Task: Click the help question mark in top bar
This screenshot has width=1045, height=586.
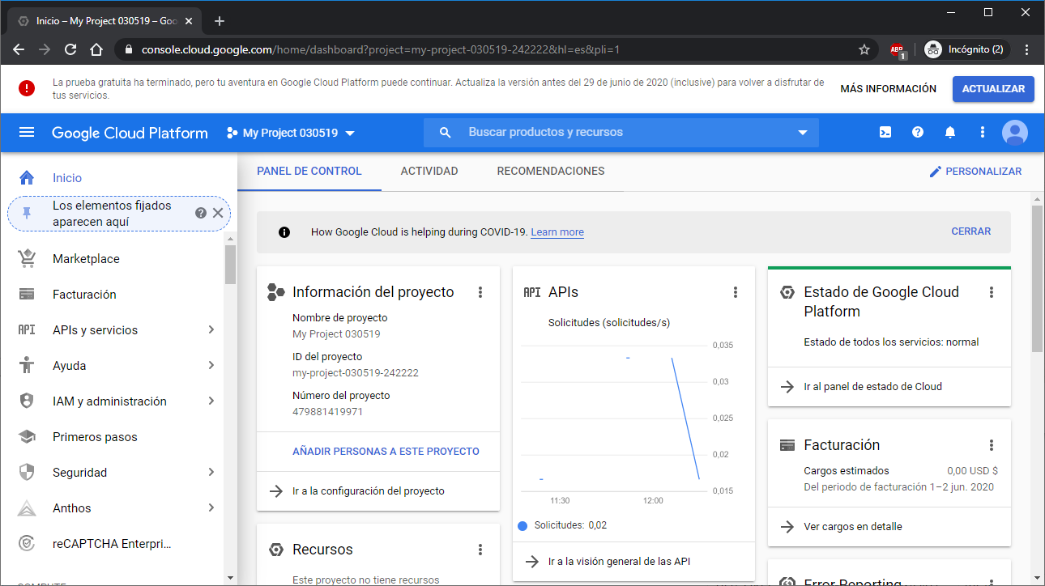Action: pos(918,133)
